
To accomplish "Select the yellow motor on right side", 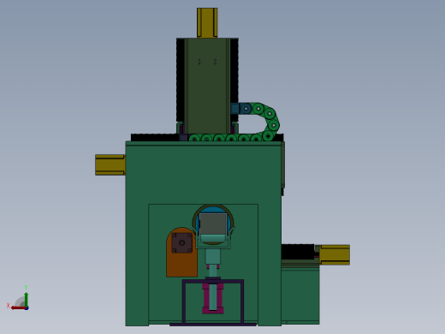I will tap(335, 254).
